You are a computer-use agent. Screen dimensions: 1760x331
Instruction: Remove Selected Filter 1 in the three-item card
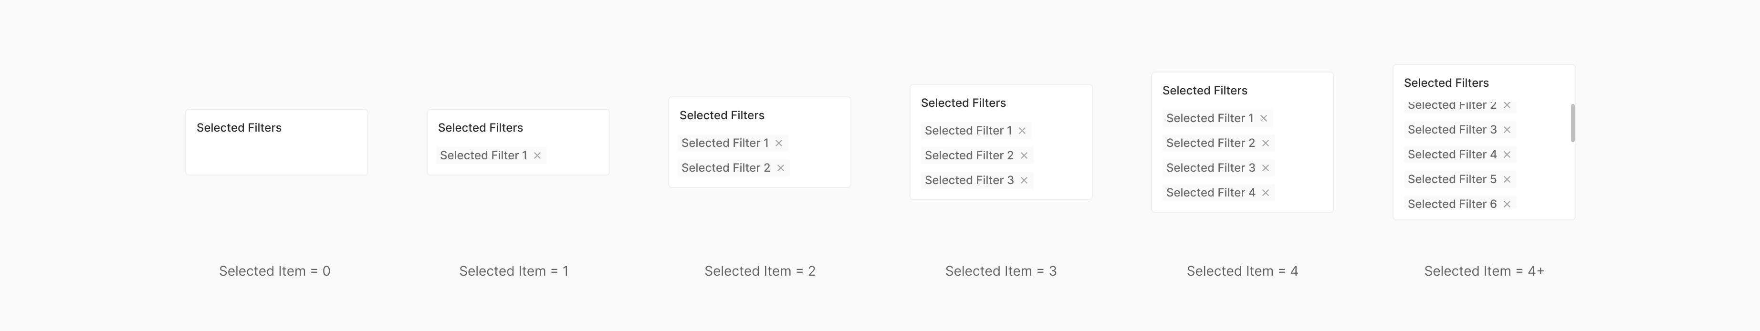[1023, 131]
